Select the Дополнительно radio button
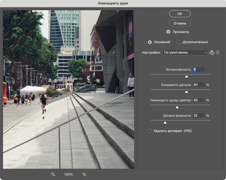226x180 pixels. pyautogui.click(x=178, y=42)
